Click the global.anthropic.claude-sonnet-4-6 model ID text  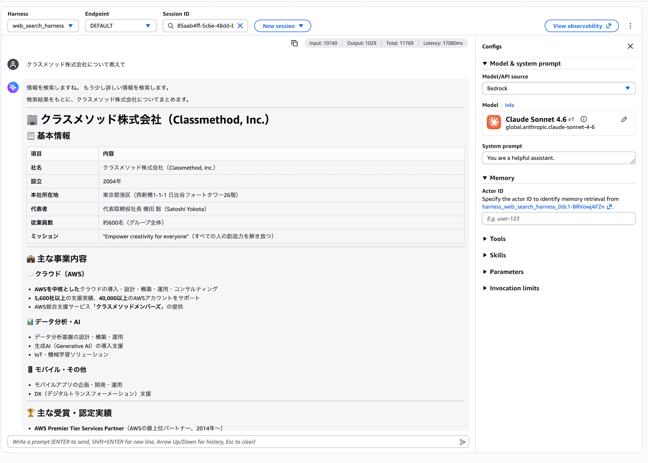pos(550,127)
